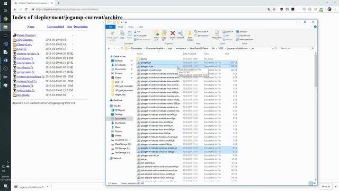Click the Search jar box in Explorer
Image resolution: width=339 pixels, height=191 pixels.
[297, 48]
